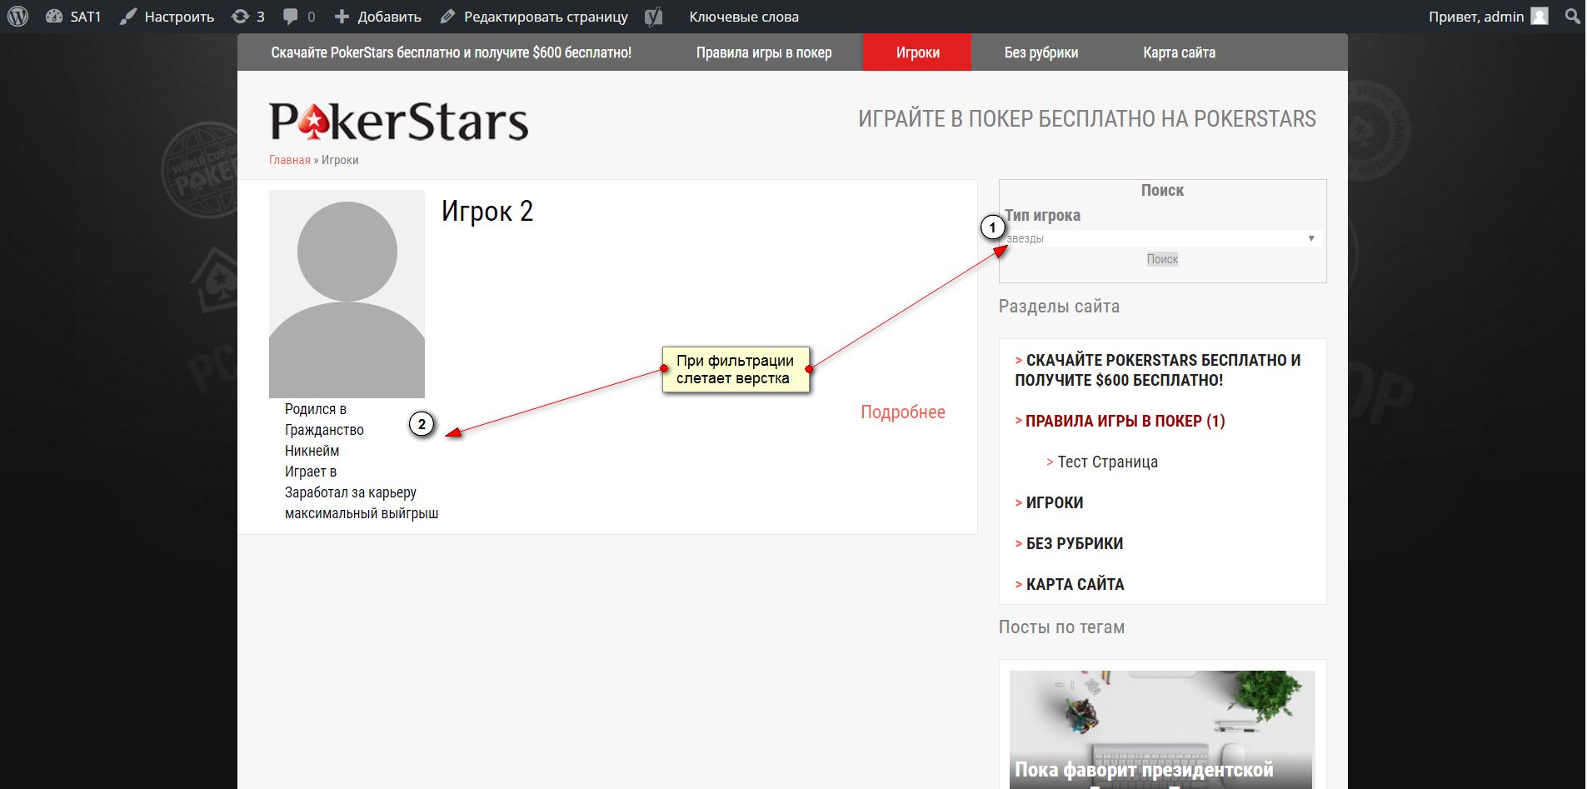Open Правила игры в покер menu item
Viewport: 1587px width, 789px height.
[x=764, y=52]
